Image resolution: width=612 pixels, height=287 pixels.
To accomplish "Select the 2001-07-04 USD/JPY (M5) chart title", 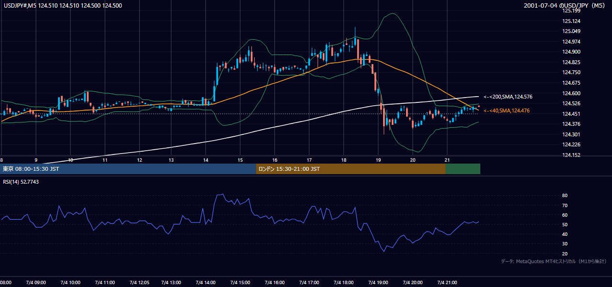I will (565, 5).
